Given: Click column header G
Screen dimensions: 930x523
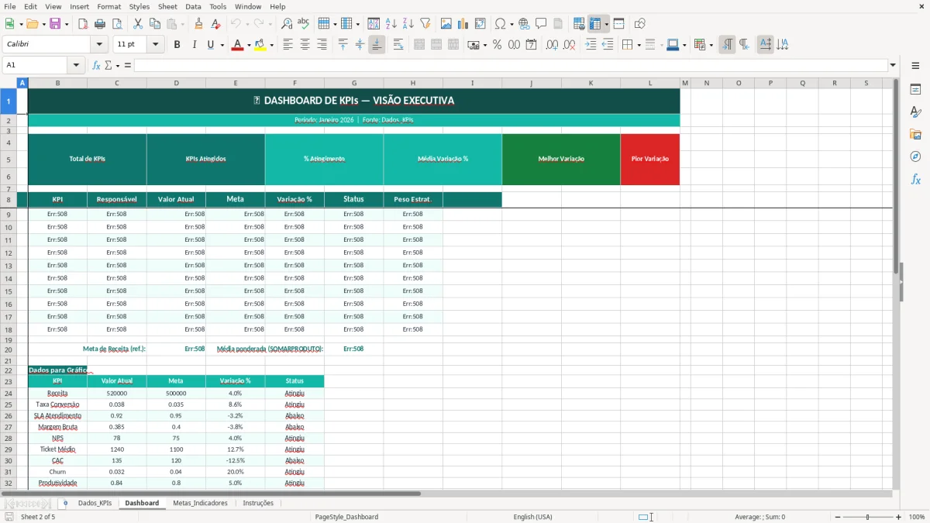Looking at the screenshot, I should tap(354, 83).
